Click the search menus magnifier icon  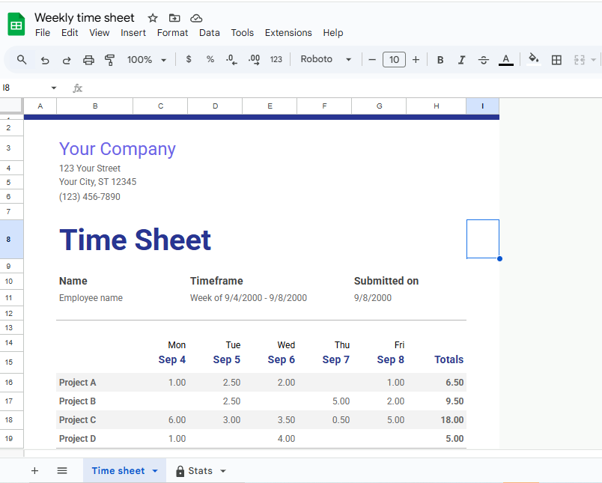[22, 60]
